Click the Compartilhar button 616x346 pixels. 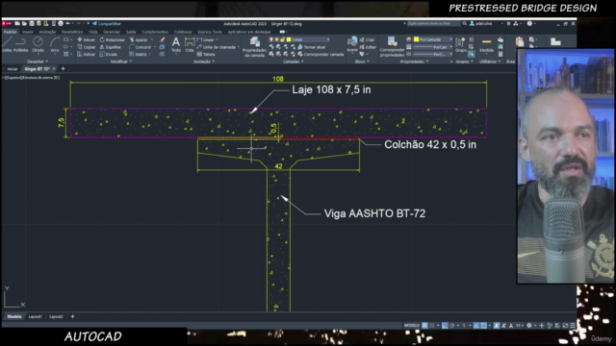pos(107,23)
